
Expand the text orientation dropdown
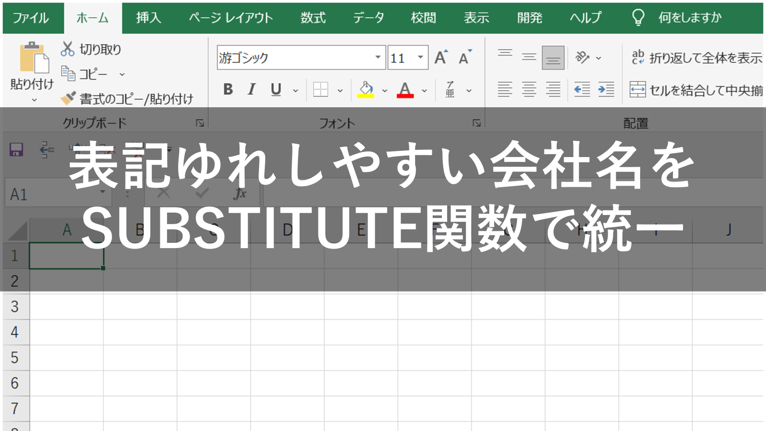(x=598, y=58)
